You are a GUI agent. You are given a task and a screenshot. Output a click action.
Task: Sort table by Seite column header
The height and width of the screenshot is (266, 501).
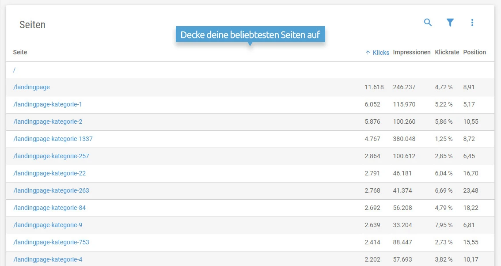pos(20,52)
